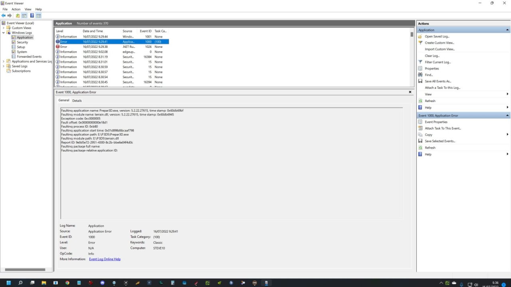
Task: Select the Information event 16394 at 8.30.45
Action: tap(112, 82)
